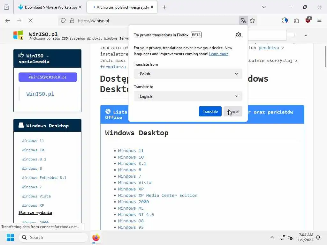The width and height of the screenshot is (327, 245).
Task: Open Windows 98 in main list
Action: point(131,221)
